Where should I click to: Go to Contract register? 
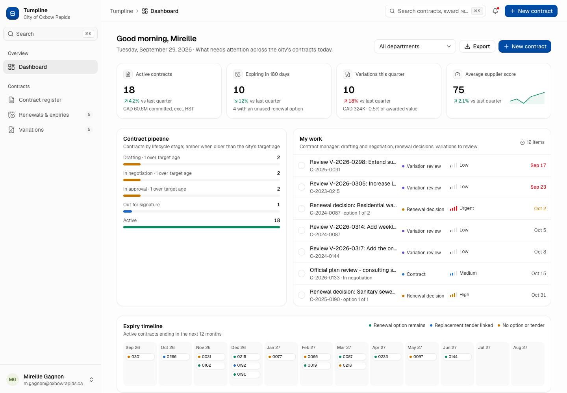click(x=50, y=100)
